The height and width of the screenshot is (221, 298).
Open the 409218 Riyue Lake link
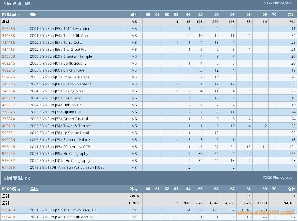pyautogui.click(x=8, y=98)
